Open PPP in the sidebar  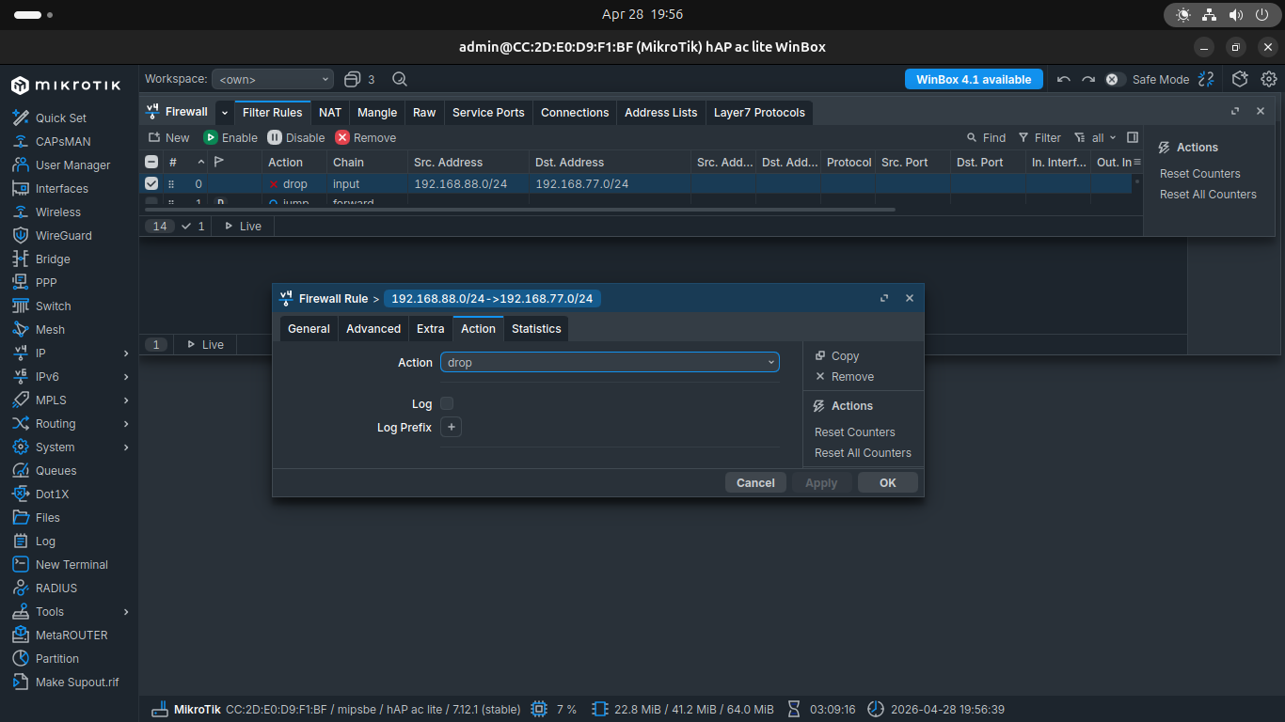pos(46,282)
